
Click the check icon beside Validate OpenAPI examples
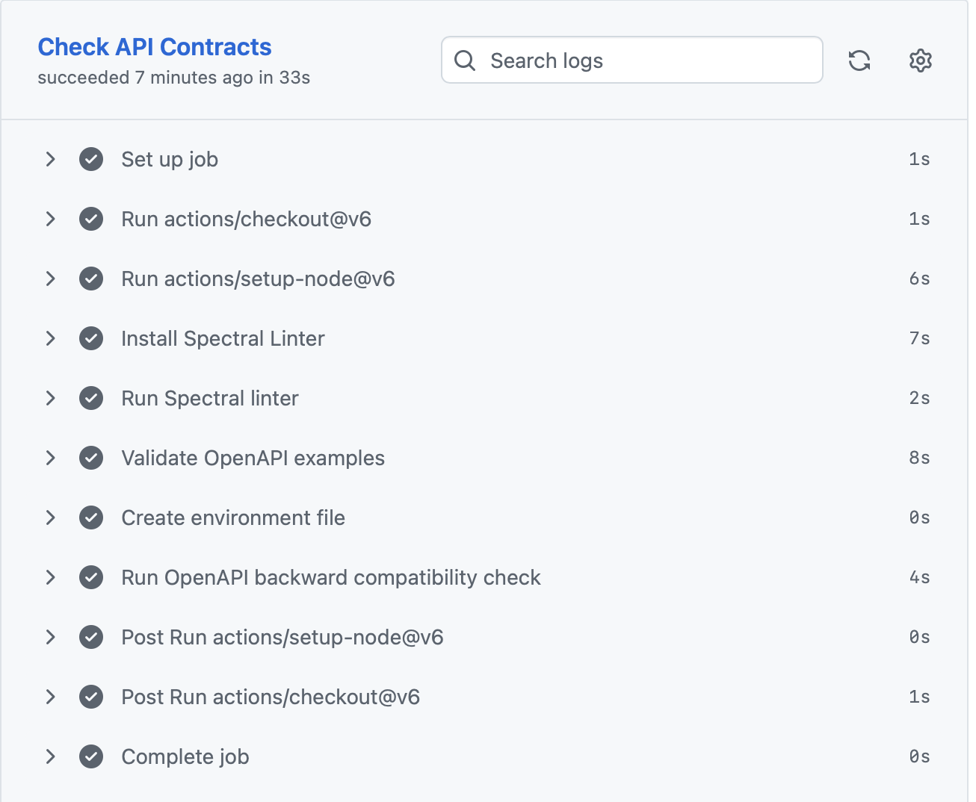click(x=90, y=458)
